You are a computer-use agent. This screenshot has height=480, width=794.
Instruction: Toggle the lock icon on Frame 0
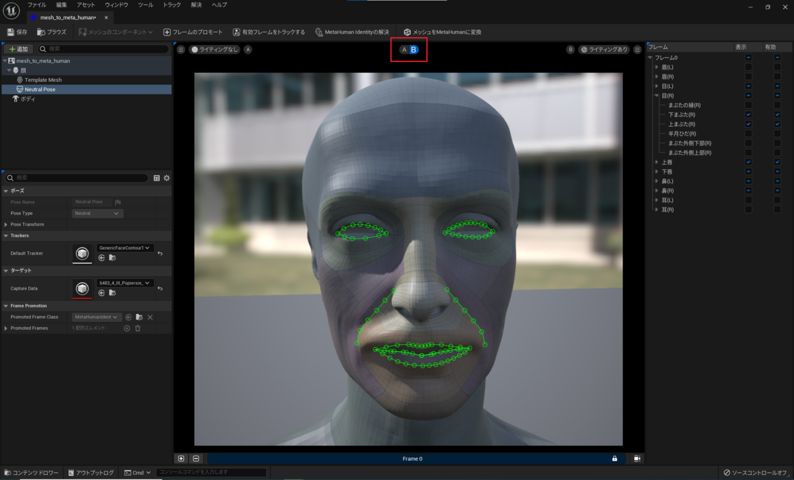[614, 458]
